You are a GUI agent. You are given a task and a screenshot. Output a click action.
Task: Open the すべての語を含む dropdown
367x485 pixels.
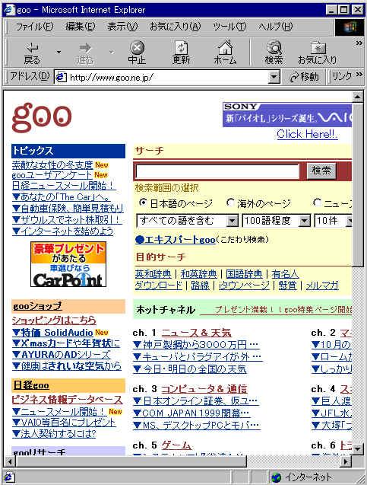click(188, 221)
